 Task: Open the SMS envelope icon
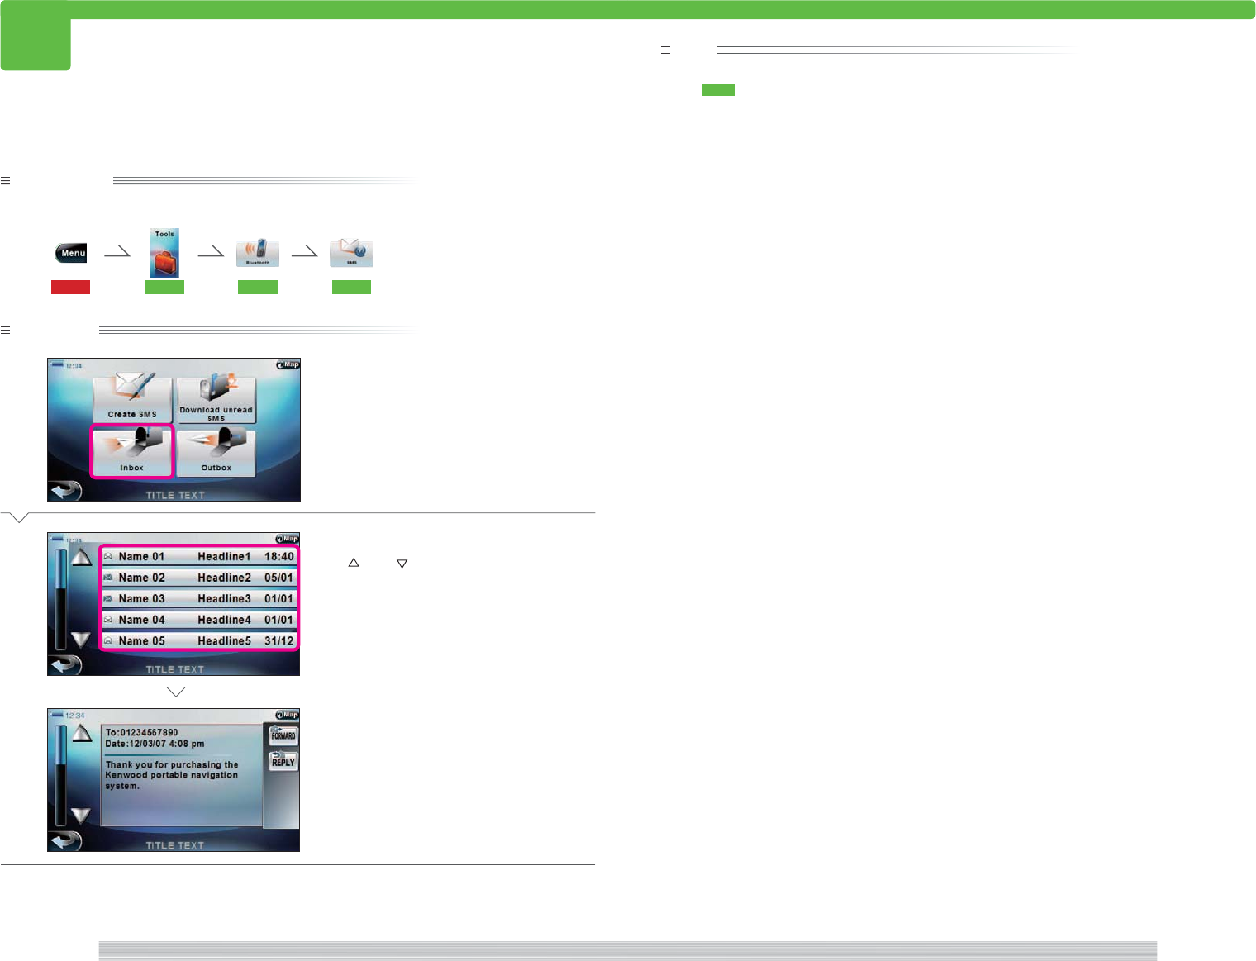tap(351, 253)
